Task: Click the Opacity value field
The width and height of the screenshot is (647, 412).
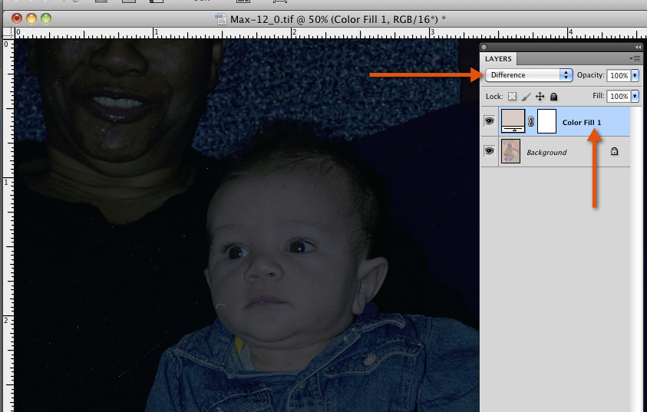Action: click(x=618, y=75)
